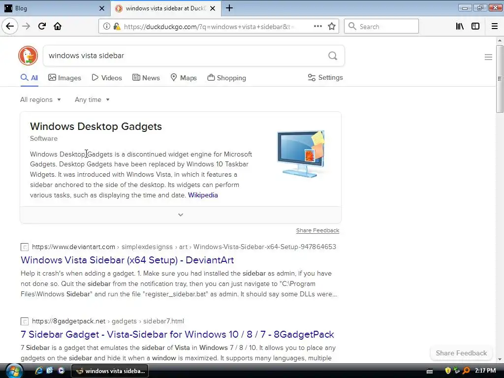
Task: Open the Wikipedia link
Action: click(x=203, y=195)
